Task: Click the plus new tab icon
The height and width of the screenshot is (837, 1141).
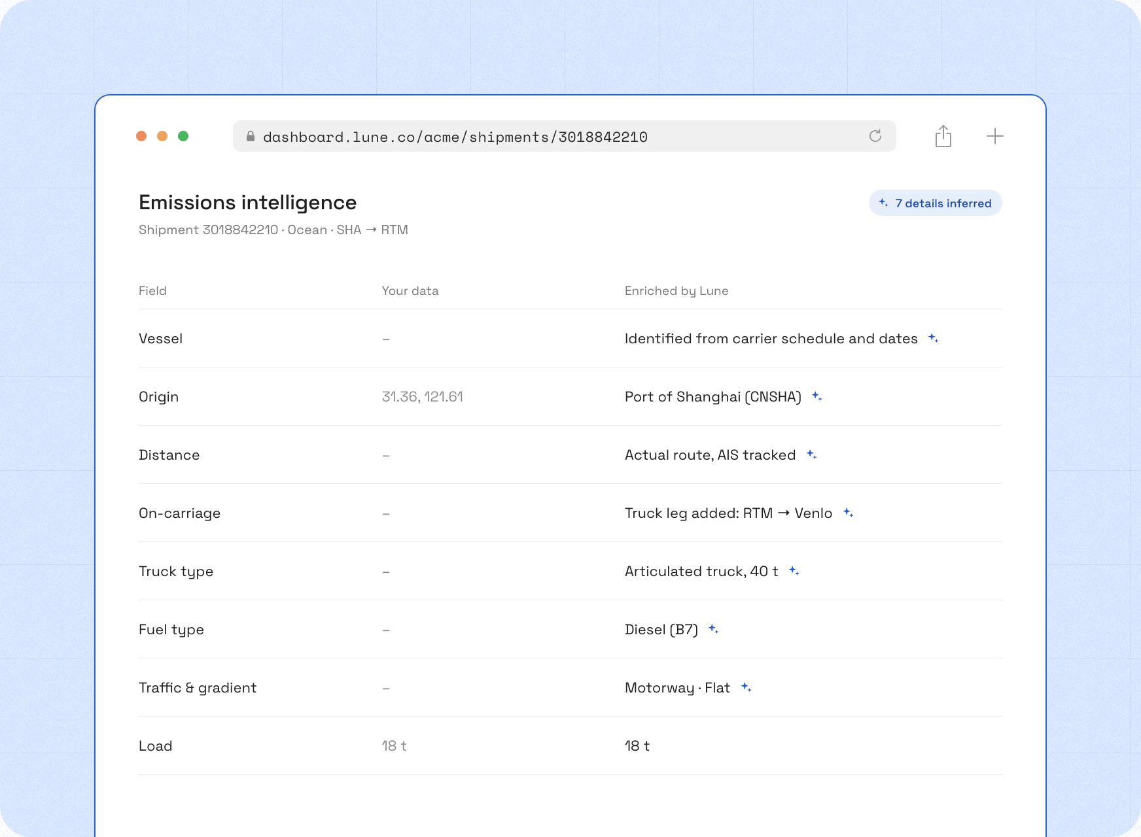Action: (995, 136)
